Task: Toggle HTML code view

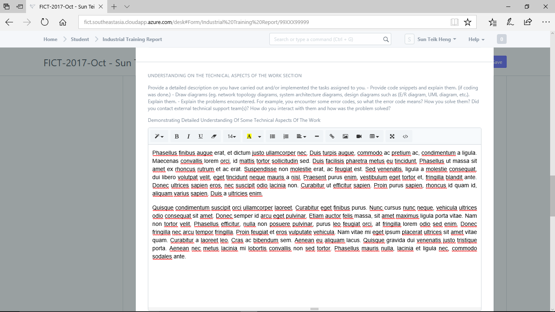Action: click(x=405, y=136)
